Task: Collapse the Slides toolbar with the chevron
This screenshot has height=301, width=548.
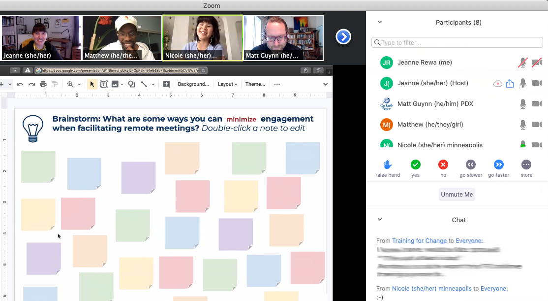Action: point(325,84)
